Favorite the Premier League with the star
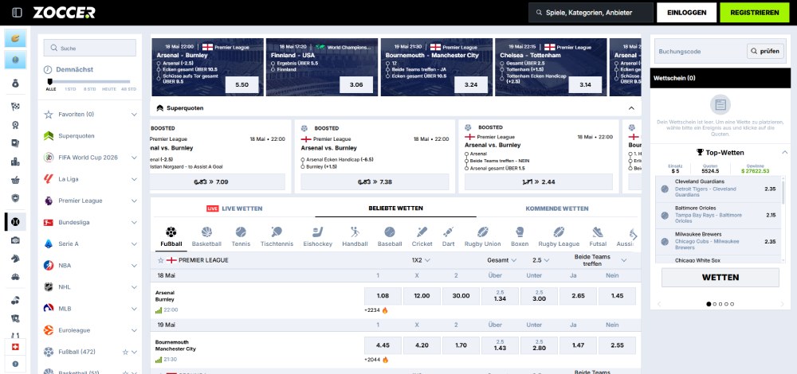Image resolution: width=797 pixels, height=374 pixels. [x=161, y=260]
